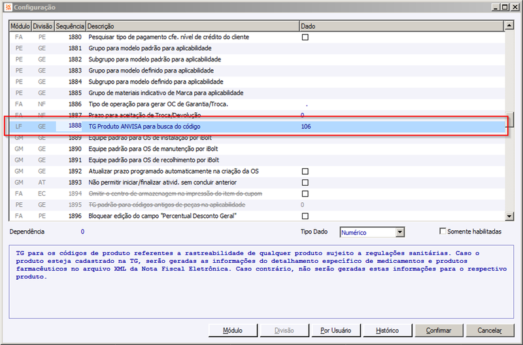The image size is (523, 345).
Task: Click the Dado value 106 in row 1888
Action: coord(306,127)
